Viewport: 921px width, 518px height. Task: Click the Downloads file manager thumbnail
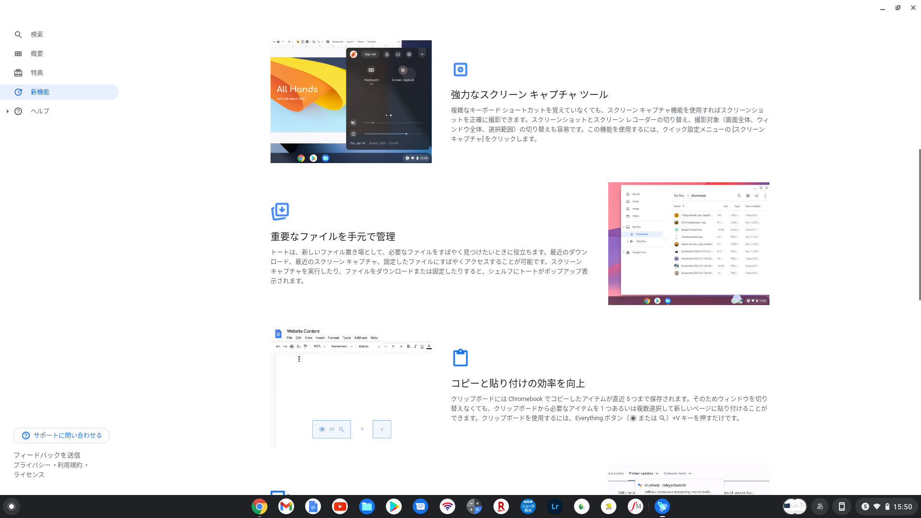coord(689,244)
